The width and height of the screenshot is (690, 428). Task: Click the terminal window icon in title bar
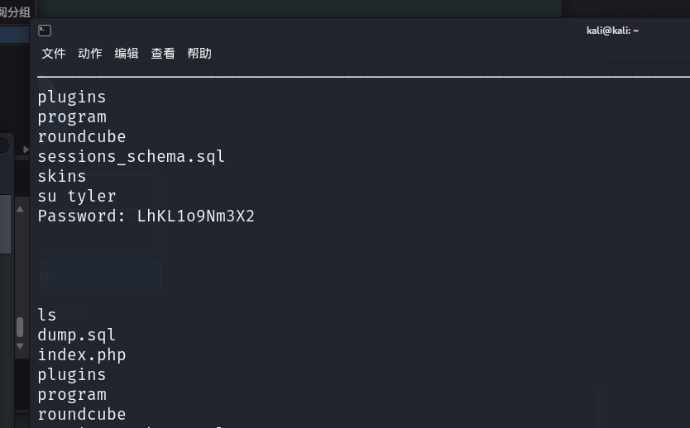click(45, 31)
